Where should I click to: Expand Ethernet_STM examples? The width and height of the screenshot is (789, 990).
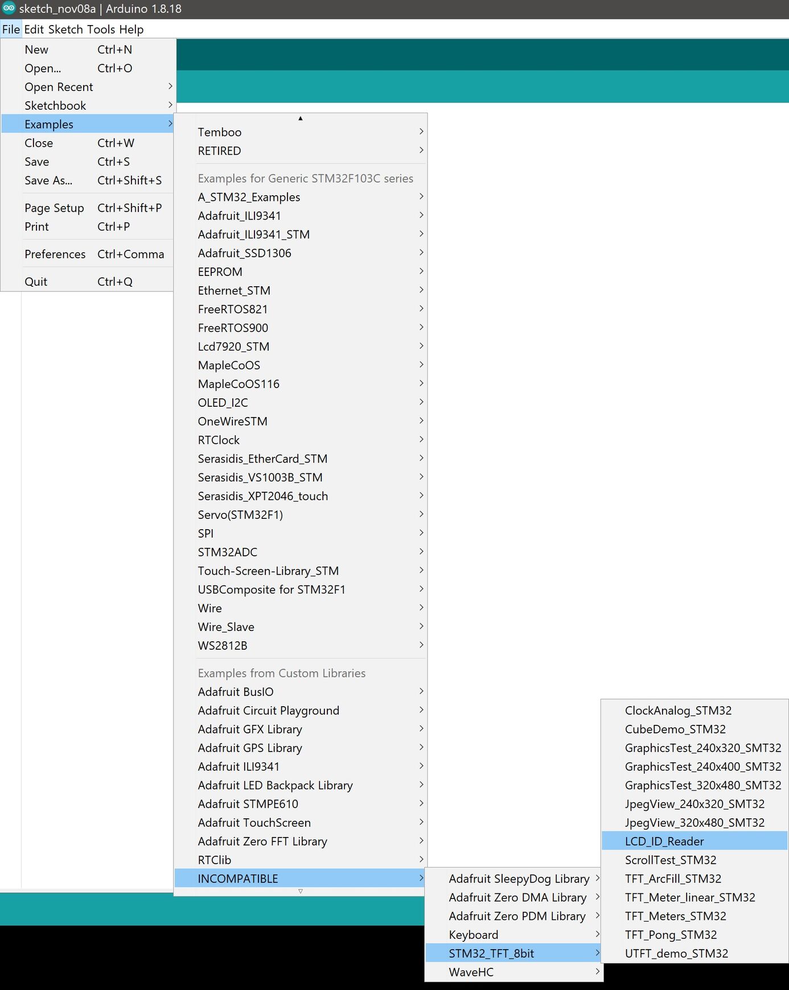(300, 291)
